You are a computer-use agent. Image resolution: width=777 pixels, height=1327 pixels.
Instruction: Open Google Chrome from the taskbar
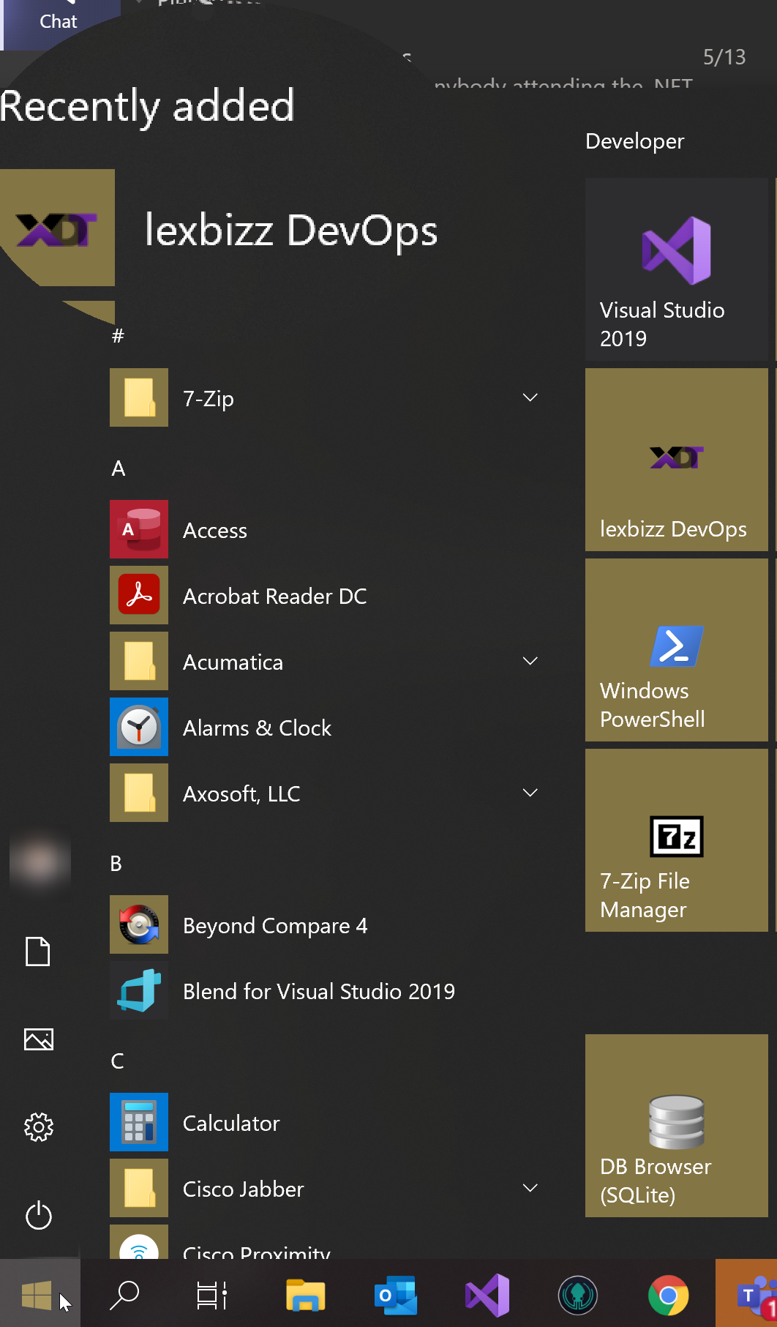tap(668, 1296)
